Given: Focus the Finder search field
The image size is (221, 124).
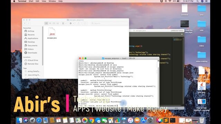Looking at the screenshot, I should pos(109,23).
